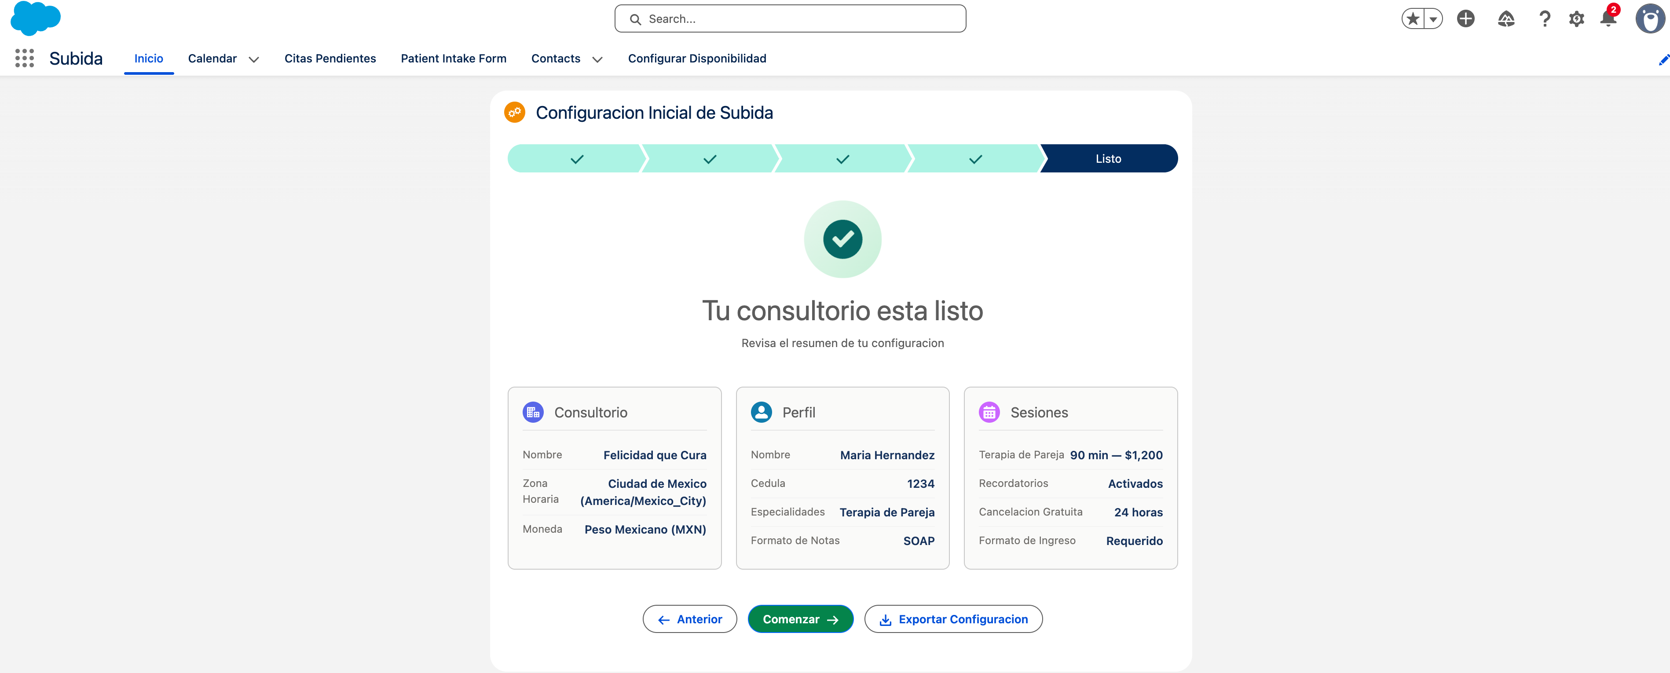Click the Subida app name

76,59
